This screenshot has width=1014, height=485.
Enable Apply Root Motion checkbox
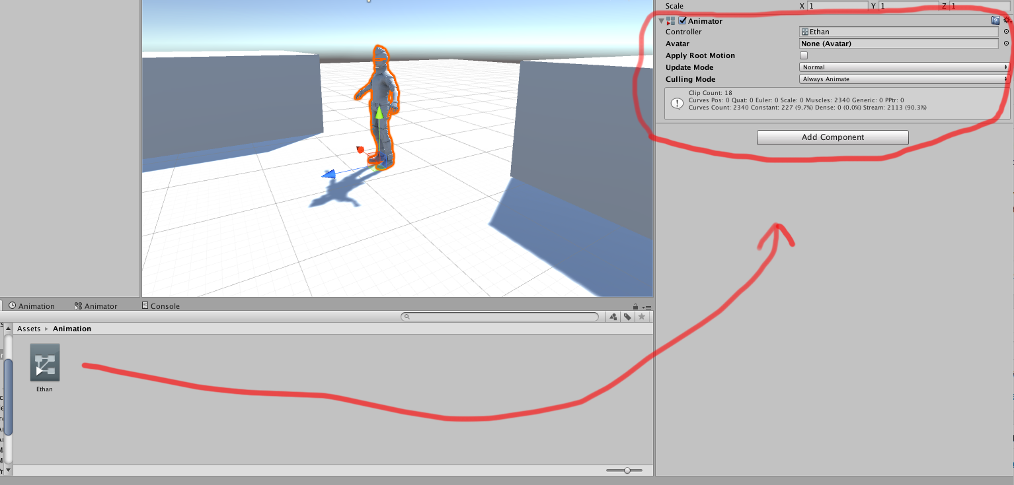[804, 55]
